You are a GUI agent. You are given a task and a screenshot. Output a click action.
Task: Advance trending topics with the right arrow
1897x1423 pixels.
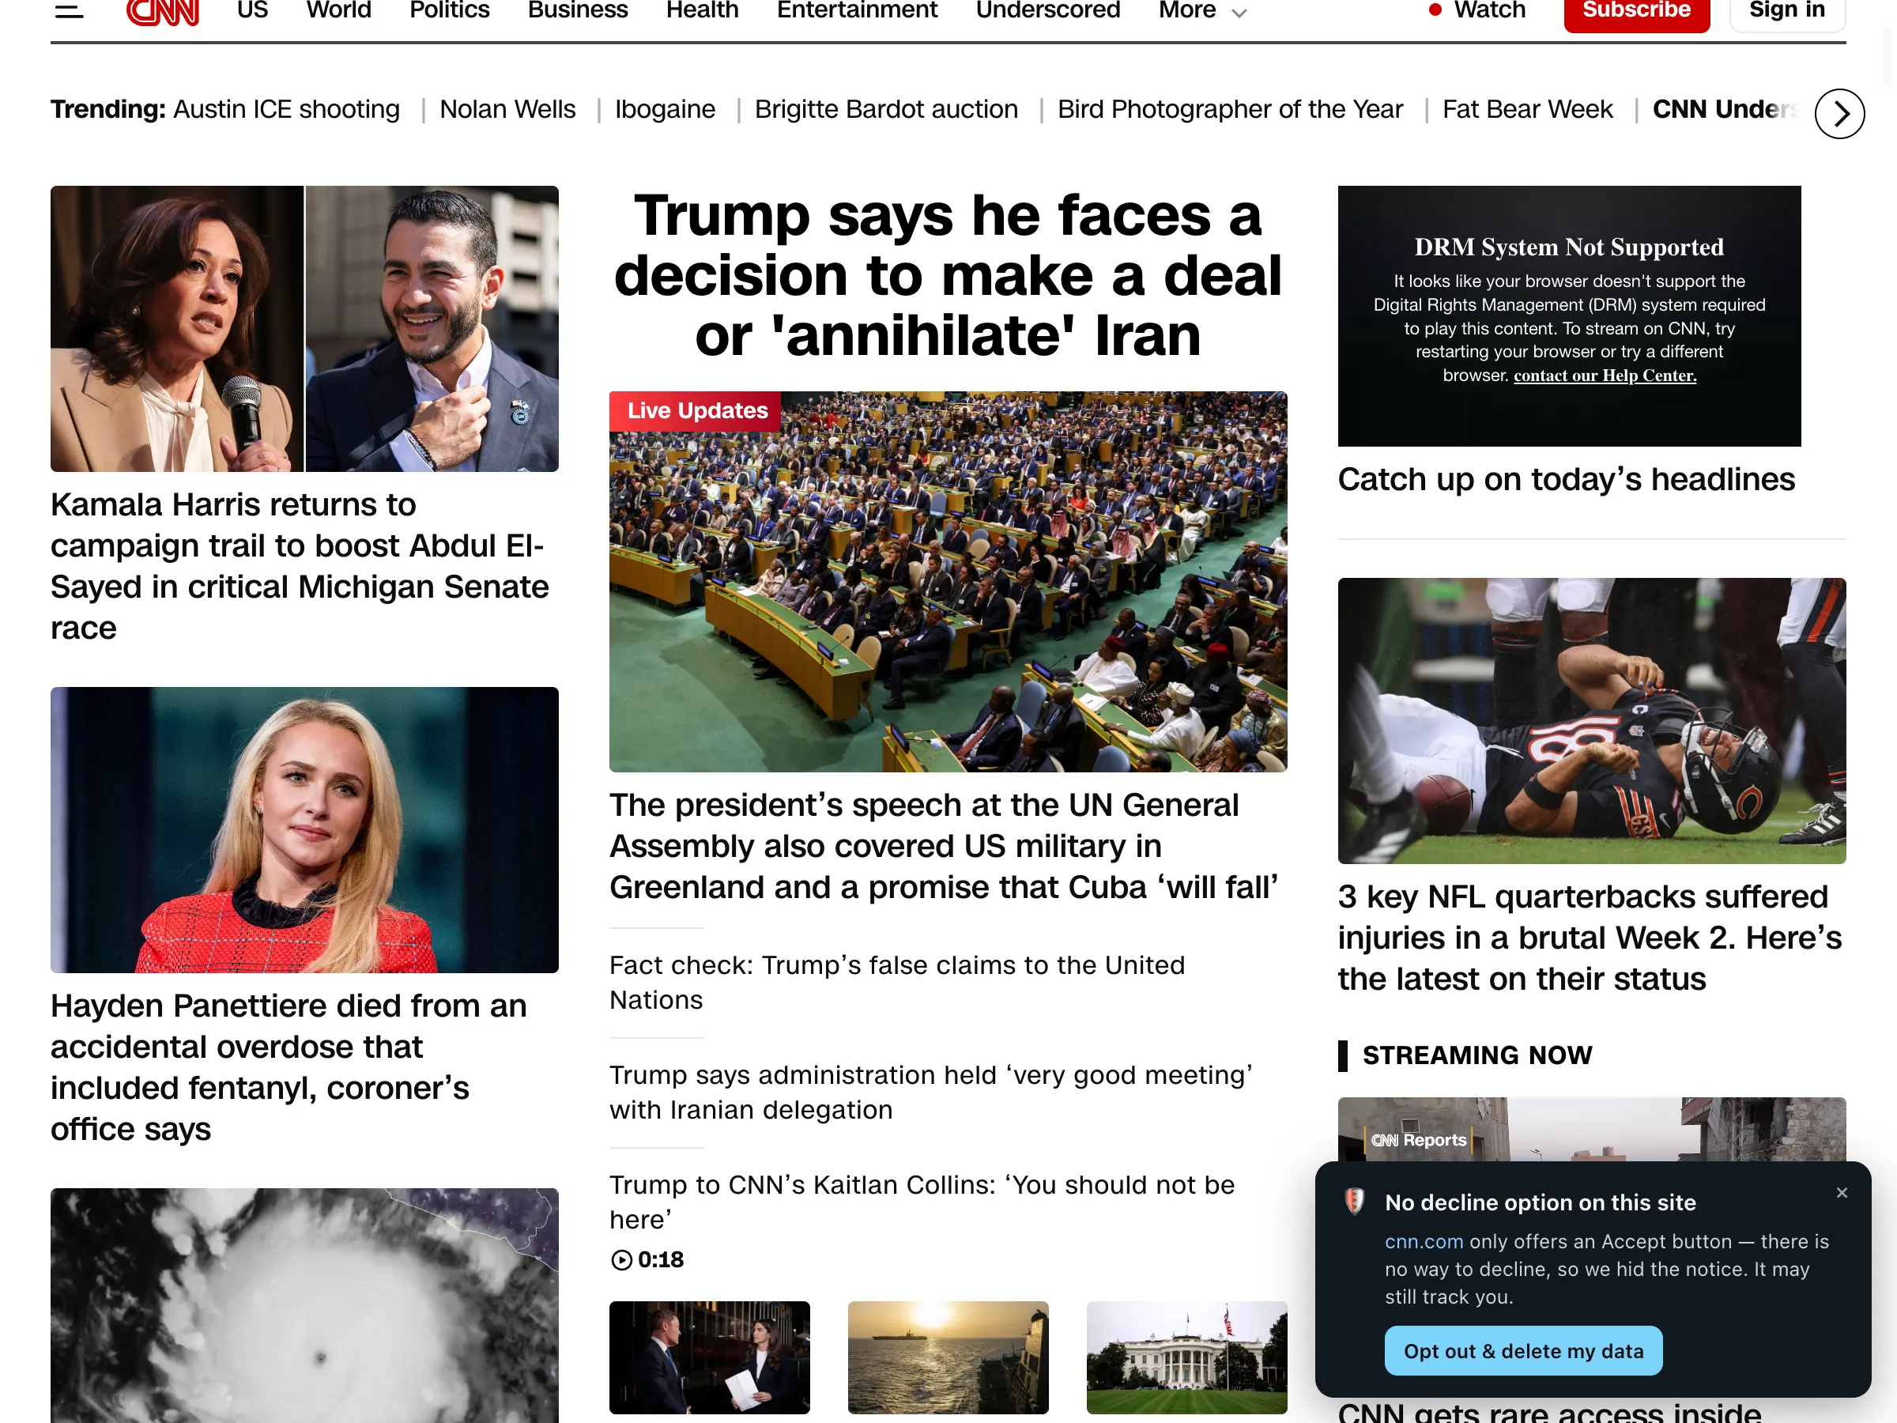[1839, 113]
